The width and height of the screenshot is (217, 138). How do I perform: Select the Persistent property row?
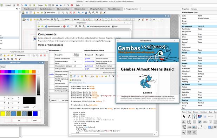pos(199,84)
